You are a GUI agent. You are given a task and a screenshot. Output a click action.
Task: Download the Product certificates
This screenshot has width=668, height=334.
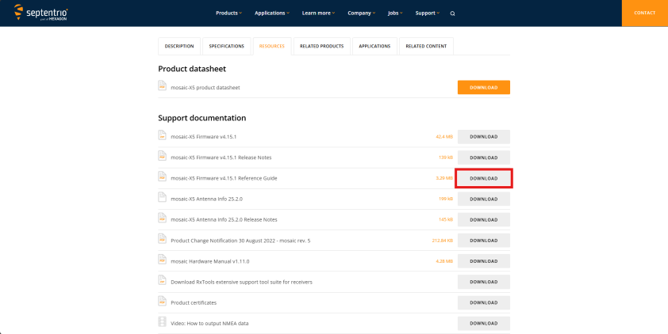(x=483, y=302)
